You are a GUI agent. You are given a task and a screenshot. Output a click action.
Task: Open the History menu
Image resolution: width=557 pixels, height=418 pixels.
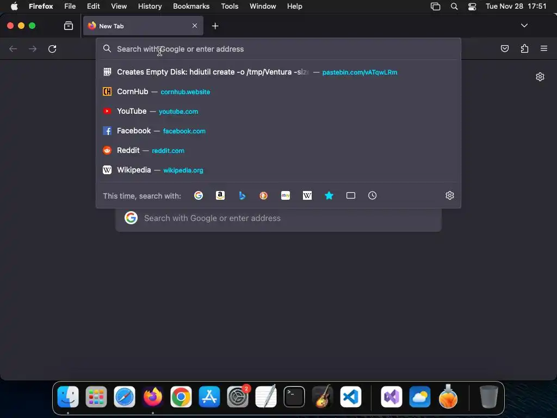click(150, 6)
